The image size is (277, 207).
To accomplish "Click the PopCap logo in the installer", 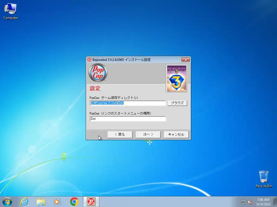I will point(98,73).
